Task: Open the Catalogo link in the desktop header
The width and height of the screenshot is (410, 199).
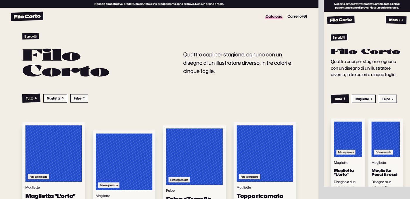Action: coord(274,16)
